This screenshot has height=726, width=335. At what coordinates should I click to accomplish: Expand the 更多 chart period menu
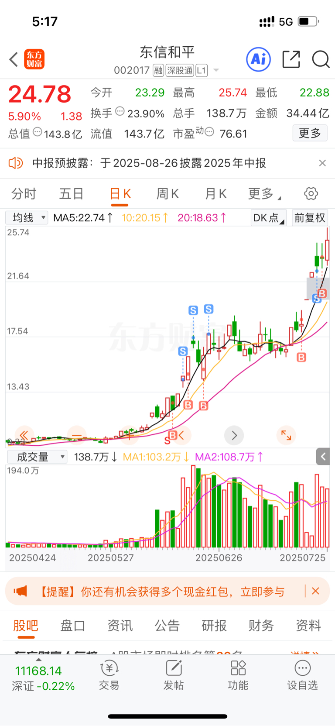pos(264,194)
